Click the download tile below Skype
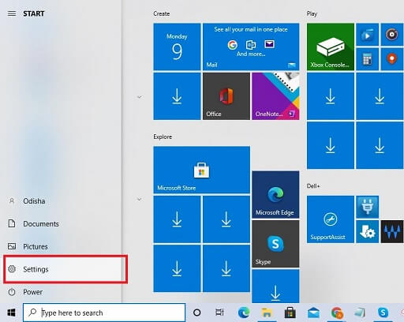 (275, 286)
